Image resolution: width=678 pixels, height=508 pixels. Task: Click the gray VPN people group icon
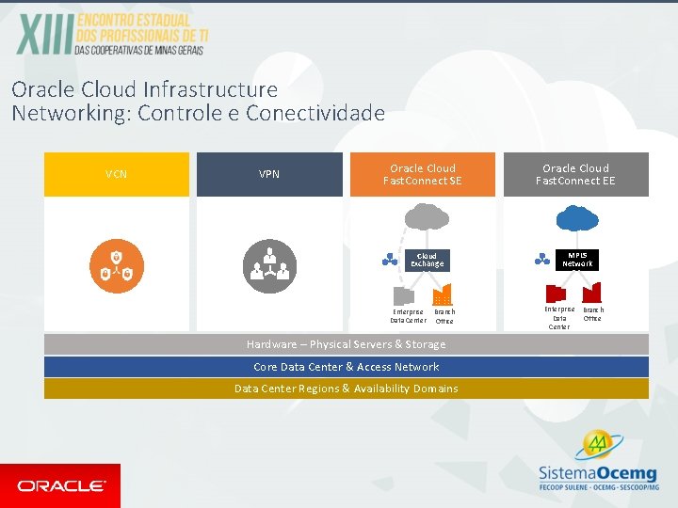click(270, 266)
